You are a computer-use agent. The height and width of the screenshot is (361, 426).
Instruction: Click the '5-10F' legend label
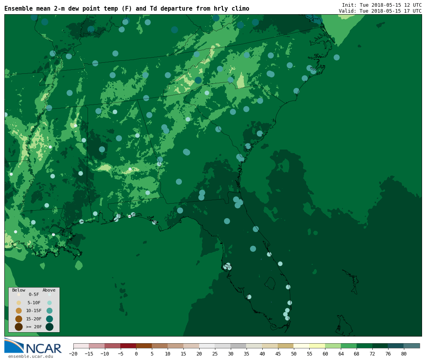click(34, 303)
